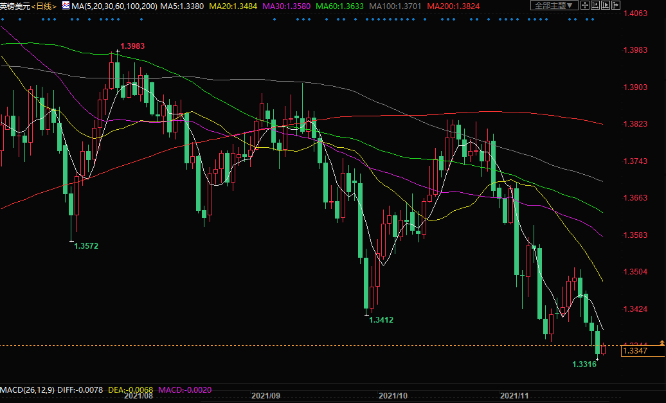Click the 英镑美元 symbol title

pyautogui.click(x=15, y=6)
